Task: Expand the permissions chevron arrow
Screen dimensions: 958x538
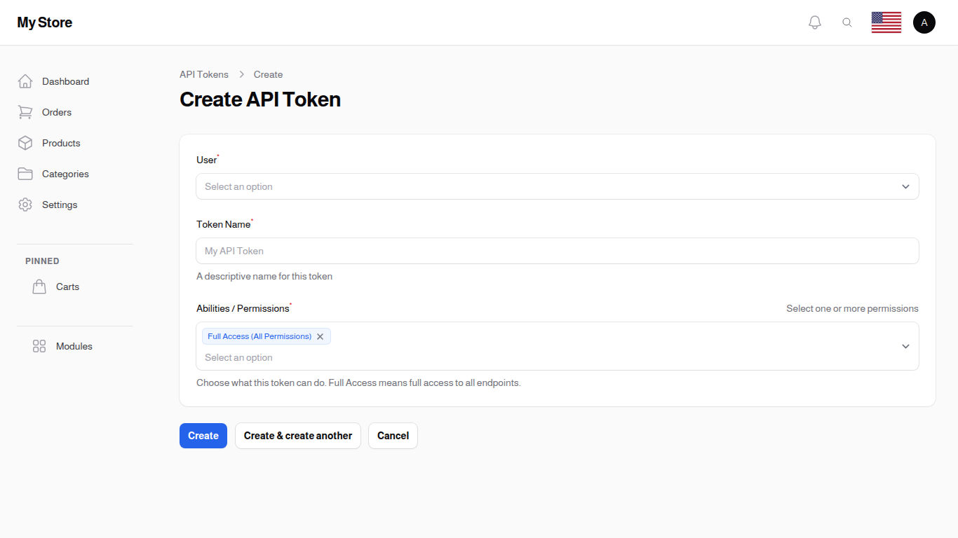Action: (x=905, y=345)
